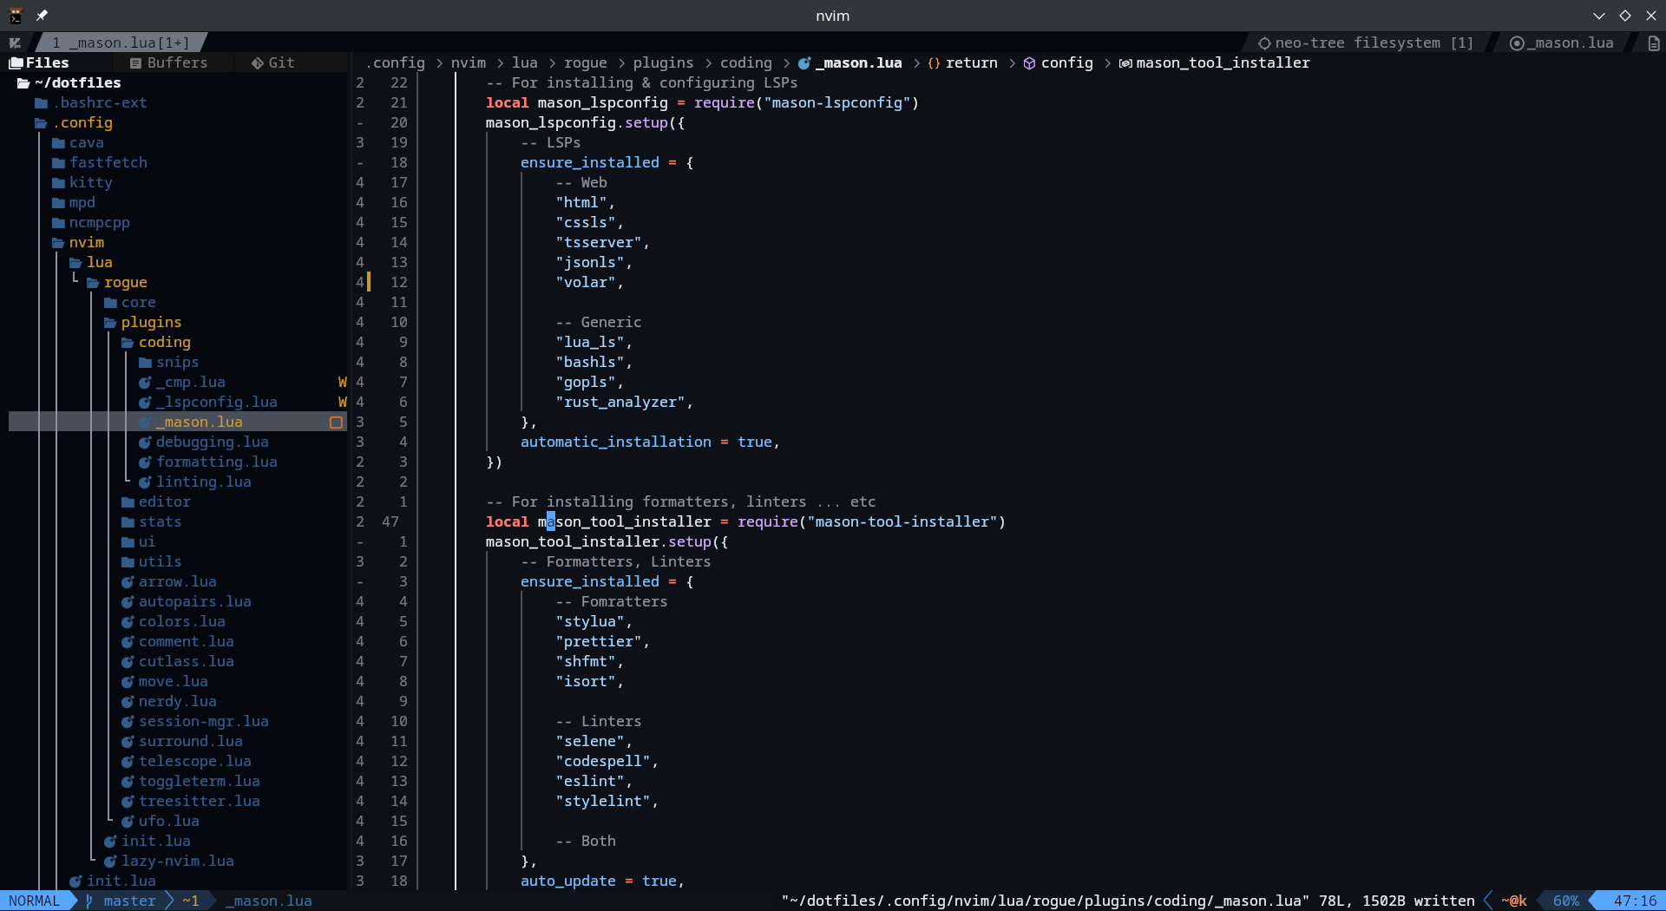Image resolution: width=1666 pixels, height=911 pixels.
Task: Click the braces icon before return in breadcrumb
Action: point(934,62)
